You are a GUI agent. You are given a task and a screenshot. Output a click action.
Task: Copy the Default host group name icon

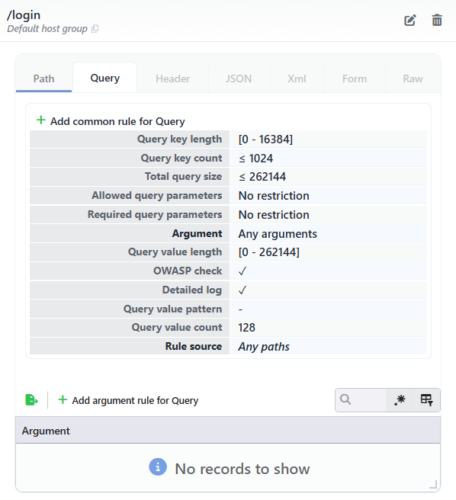coord(95,29)
